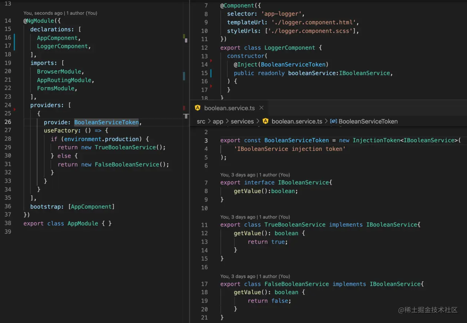
Task: Click the Angular icon on the boolean.service.ts tab
Action: [198, 108]
